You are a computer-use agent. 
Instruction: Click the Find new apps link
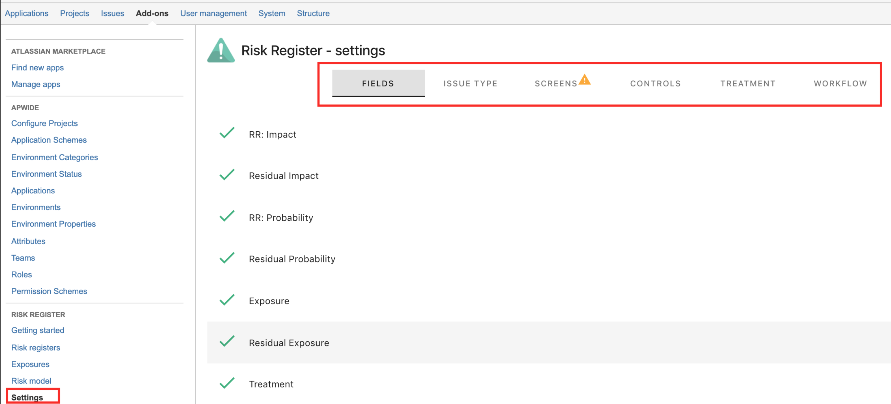click(37, 68)
